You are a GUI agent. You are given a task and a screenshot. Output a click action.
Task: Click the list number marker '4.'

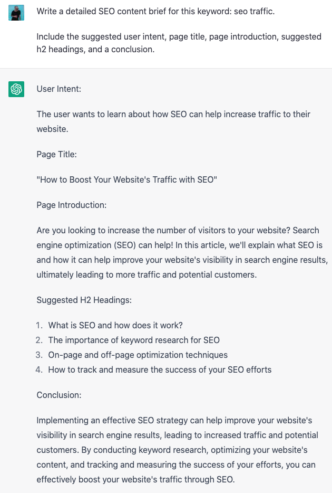coord(40,369)
